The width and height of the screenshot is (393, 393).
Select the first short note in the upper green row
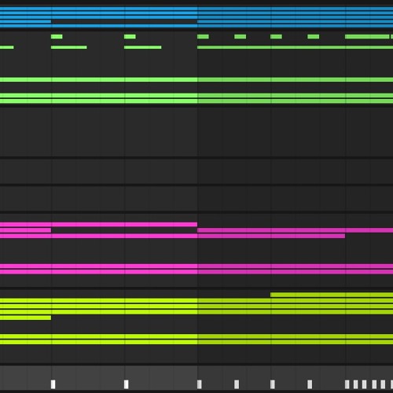(x=57, y=36)
